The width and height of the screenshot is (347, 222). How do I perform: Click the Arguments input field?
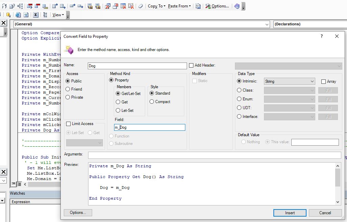(x=214, y=155)
